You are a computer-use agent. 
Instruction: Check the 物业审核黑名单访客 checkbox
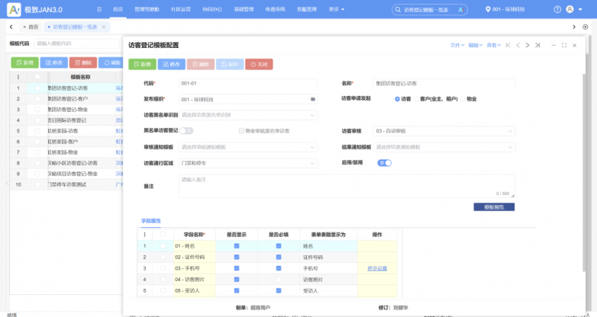click(241, 131)
